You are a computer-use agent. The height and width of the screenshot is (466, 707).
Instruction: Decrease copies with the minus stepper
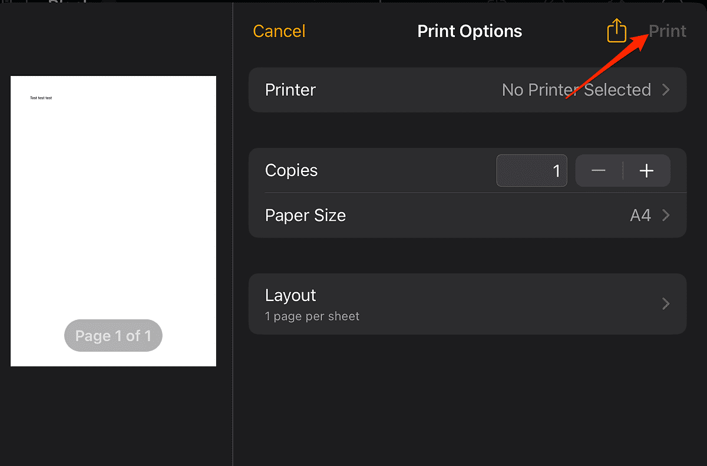[599, 171]
